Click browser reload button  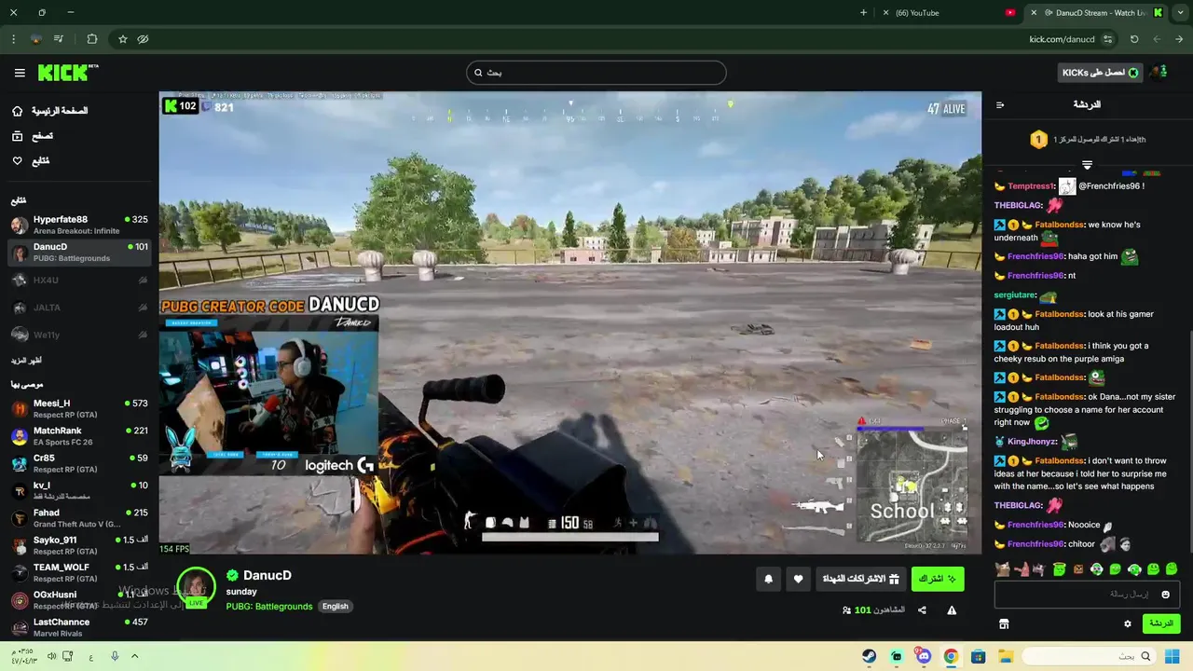click(1134, 39)
